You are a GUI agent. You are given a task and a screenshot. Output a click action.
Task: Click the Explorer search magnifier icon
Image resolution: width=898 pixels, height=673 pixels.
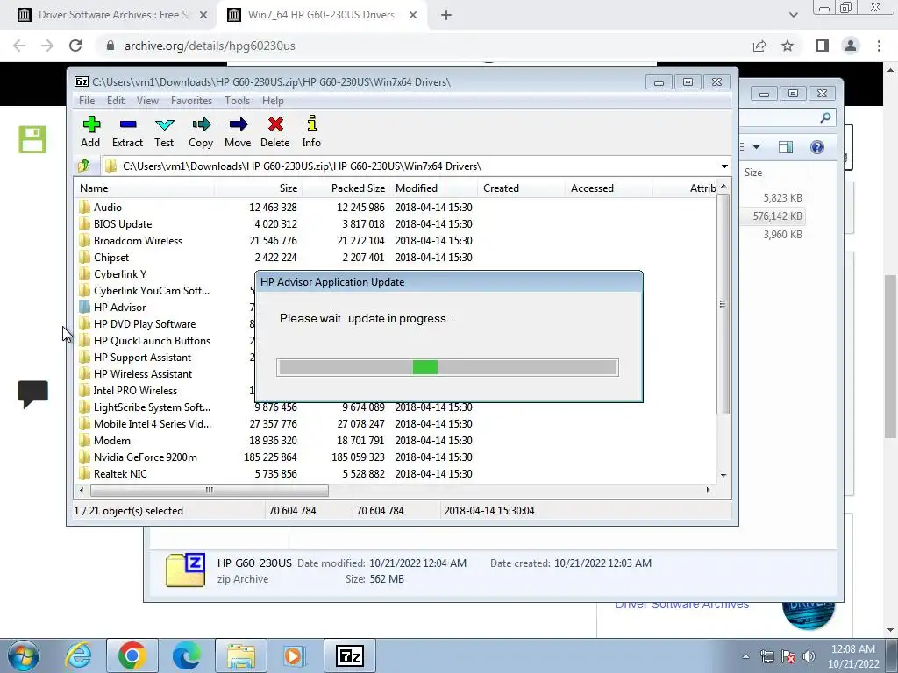(825, 117)
